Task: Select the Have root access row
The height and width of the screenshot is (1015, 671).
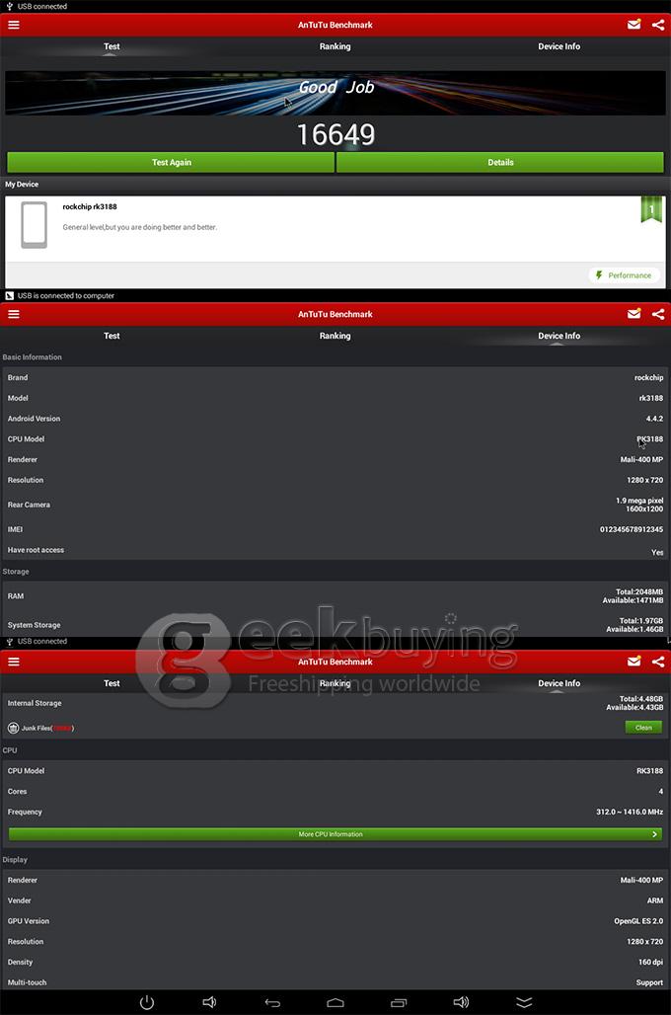Action: coord(335,550)
